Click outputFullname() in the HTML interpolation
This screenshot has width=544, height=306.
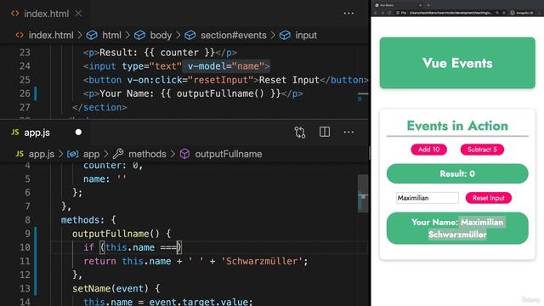coord(220,93)
